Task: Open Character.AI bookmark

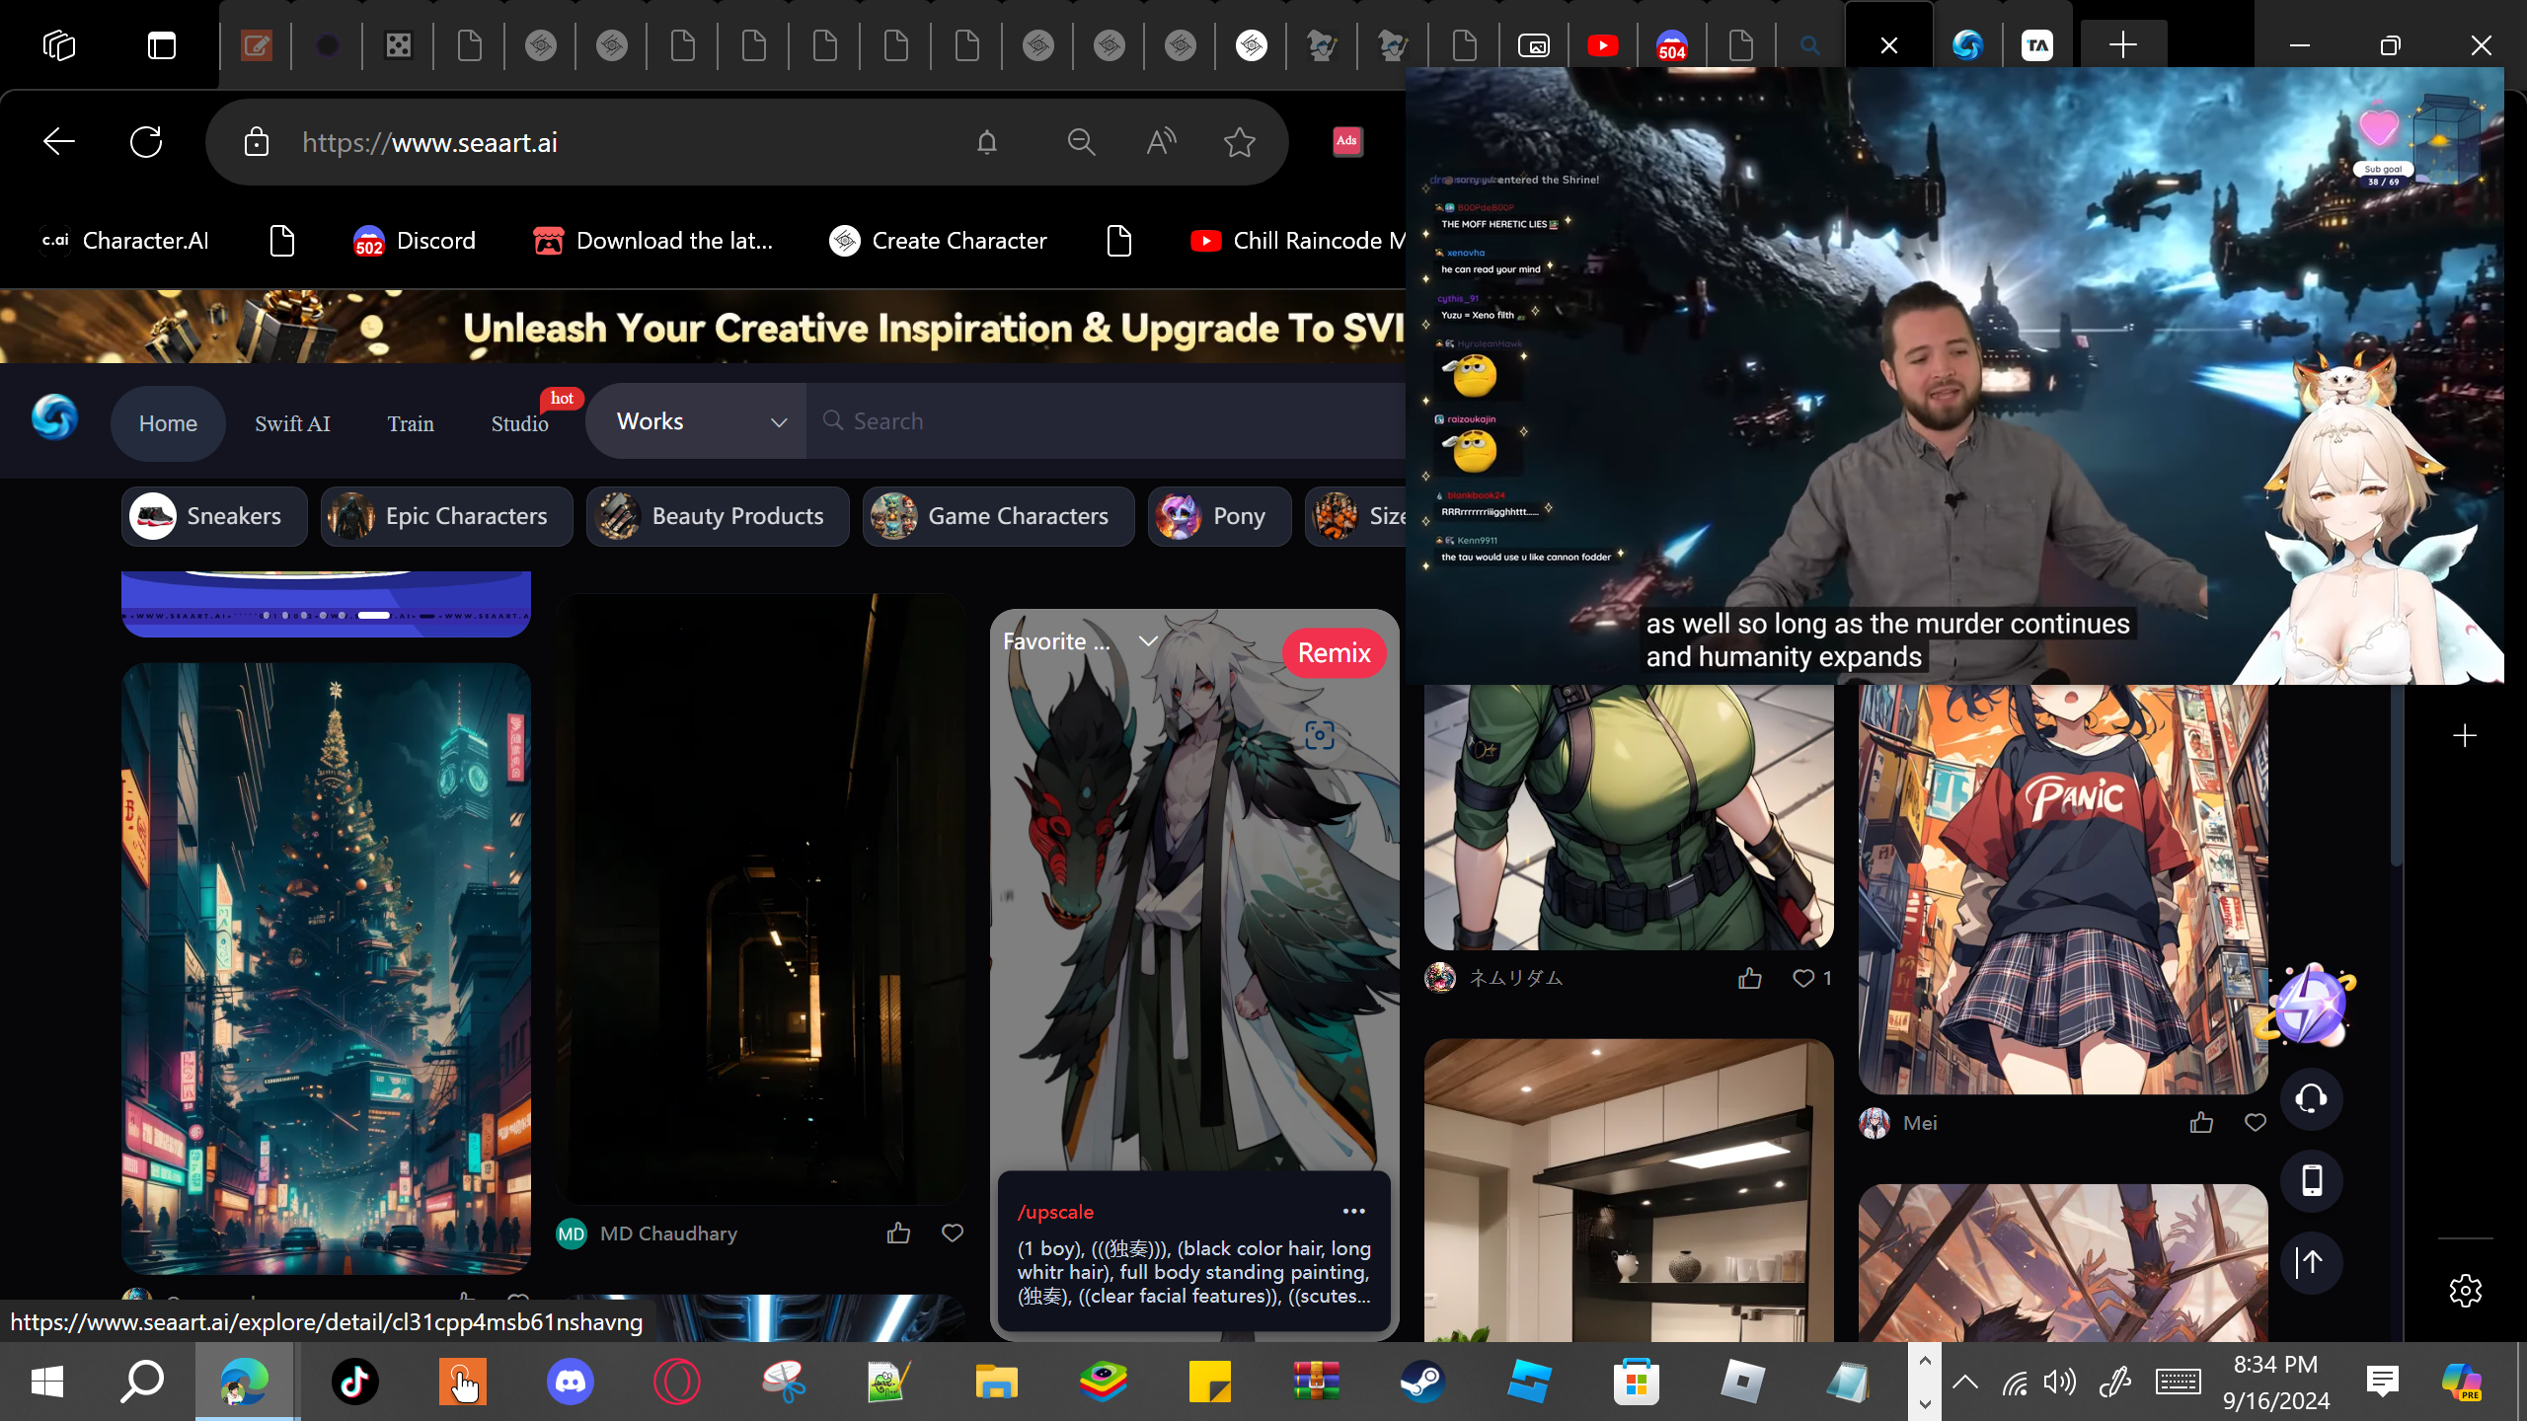Action: (124, 241)
